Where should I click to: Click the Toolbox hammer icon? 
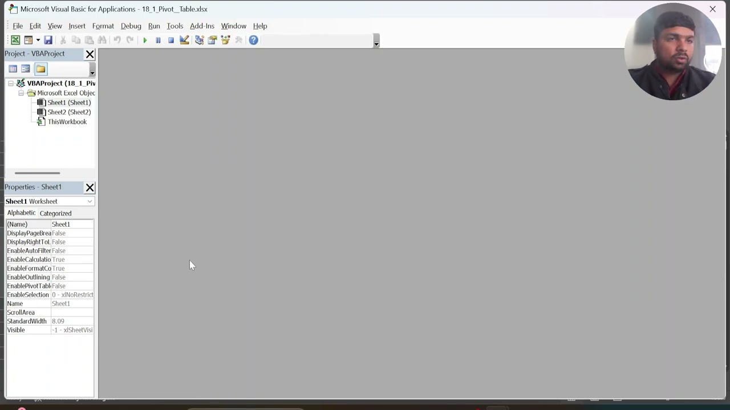[238, 40]
